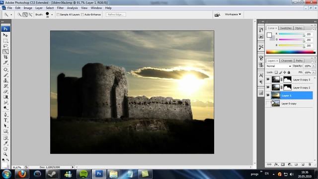Select the Slice tool
This screenshot has width=318, height=179.
pos(5,63)
